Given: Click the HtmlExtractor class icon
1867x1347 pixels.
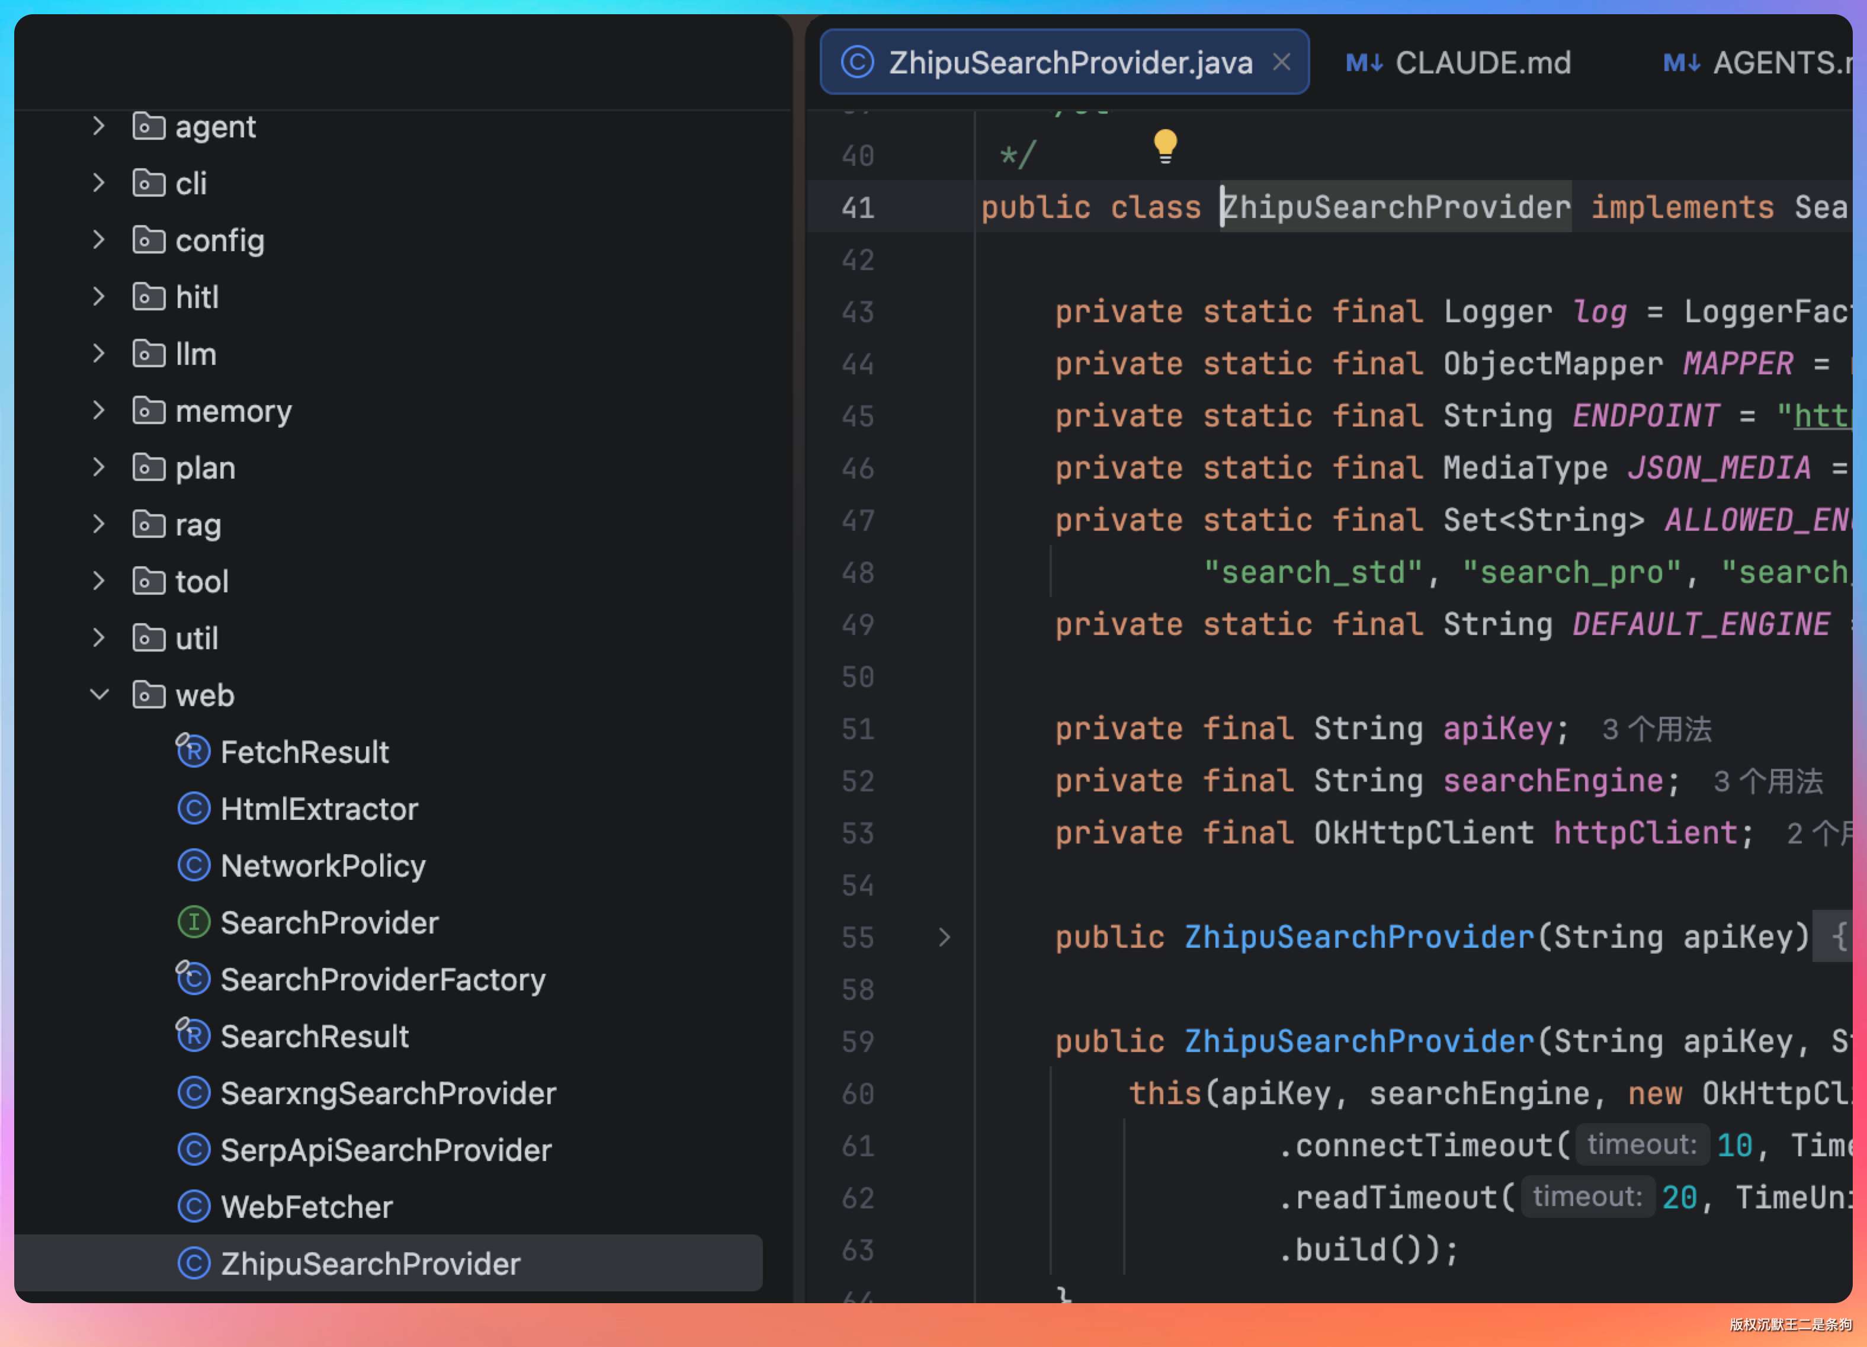Looking at the screenshot, I should tap(194, 809).
